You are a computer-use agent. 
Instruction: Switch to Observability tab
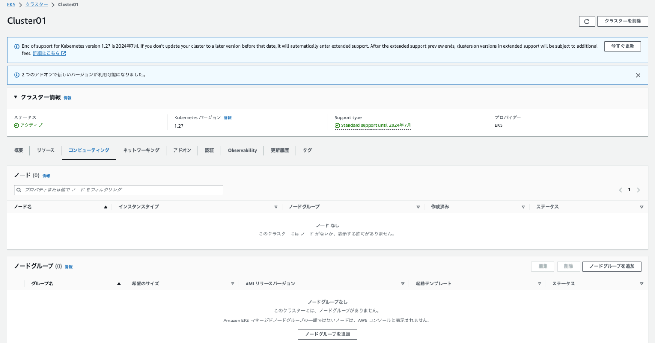coord(242,150)
